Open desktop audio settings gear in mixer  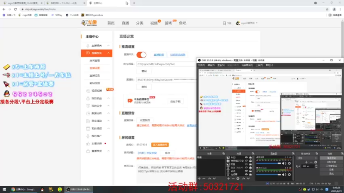[x=289, y=163]
